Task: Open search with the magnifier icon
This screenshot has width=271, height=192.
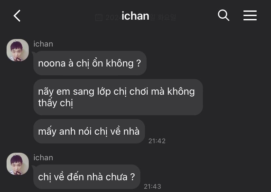Action: (x=224, y=15)
